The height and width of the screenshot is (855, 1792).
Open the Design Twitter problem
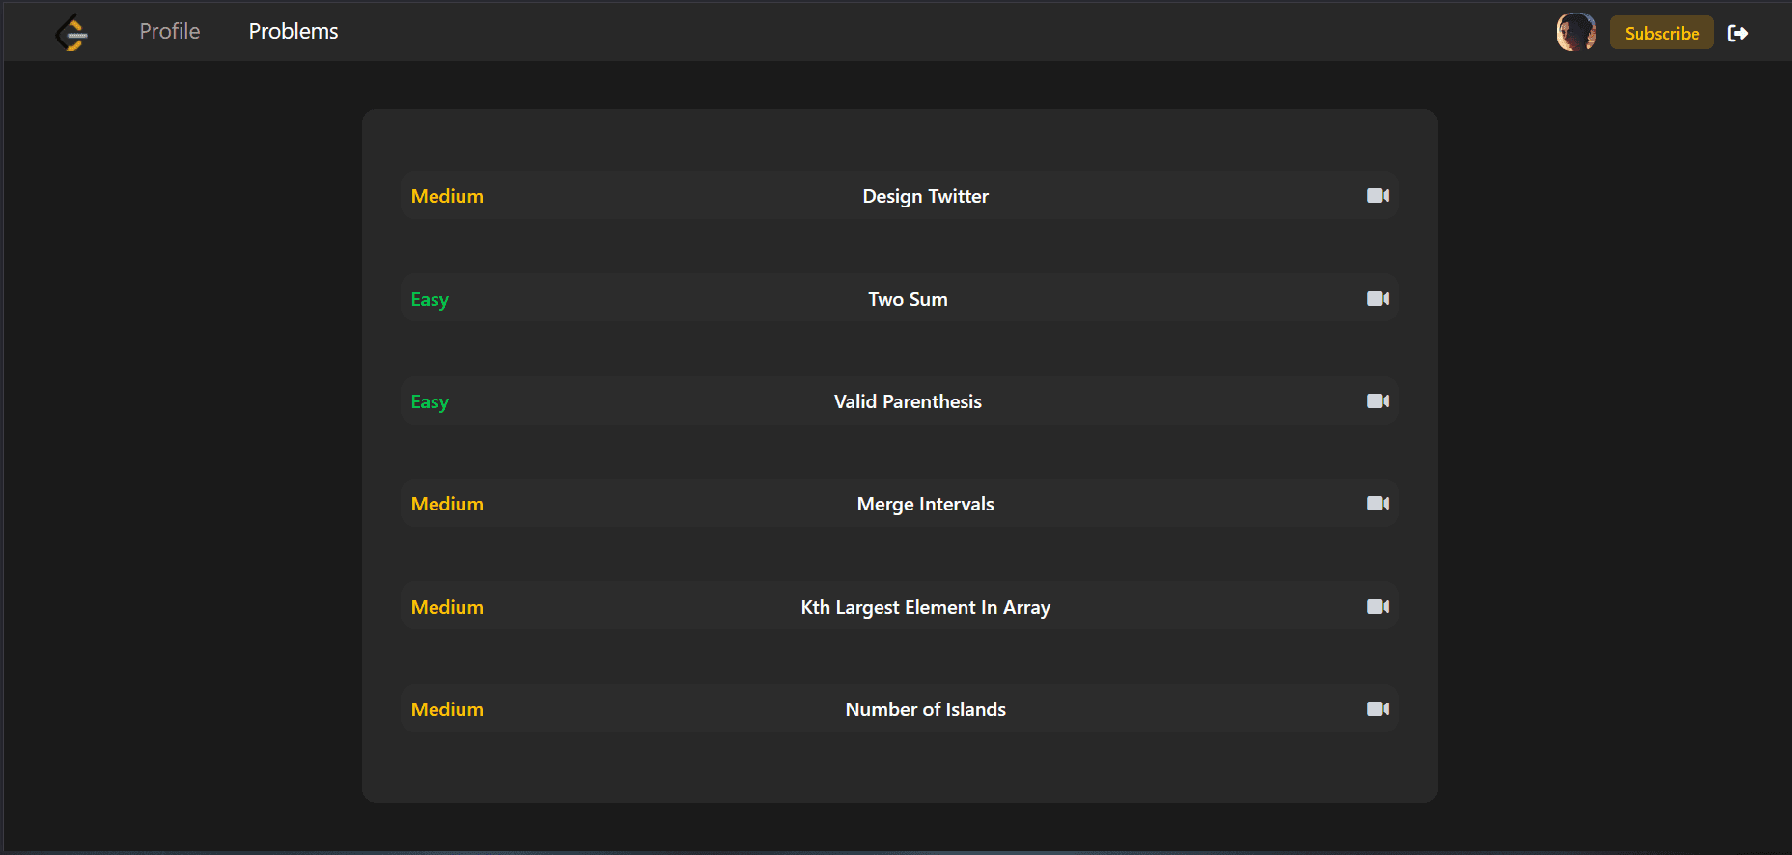pyautogui.click(x=925, y=196)
